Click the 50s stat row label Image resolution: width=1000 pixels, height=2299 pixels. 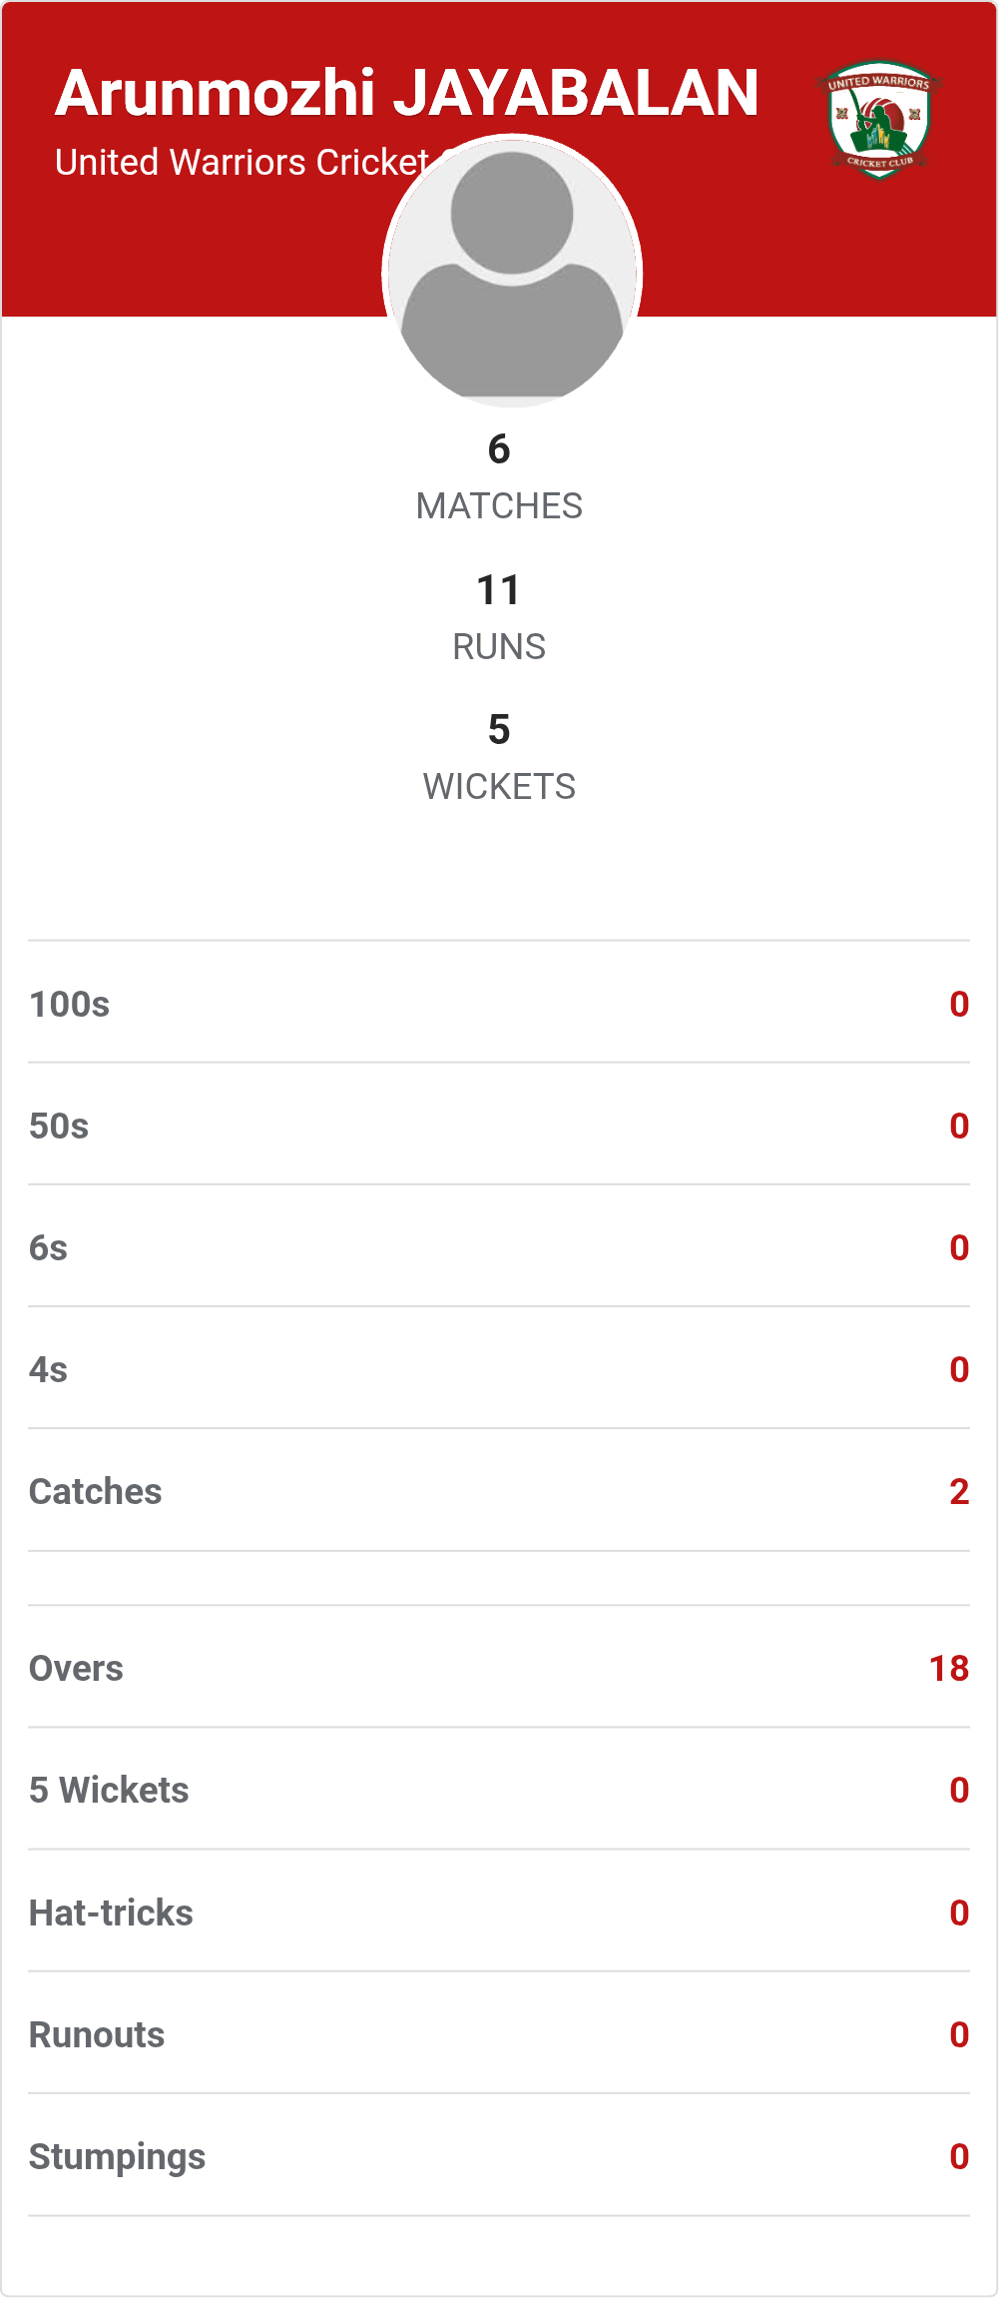60,1126
